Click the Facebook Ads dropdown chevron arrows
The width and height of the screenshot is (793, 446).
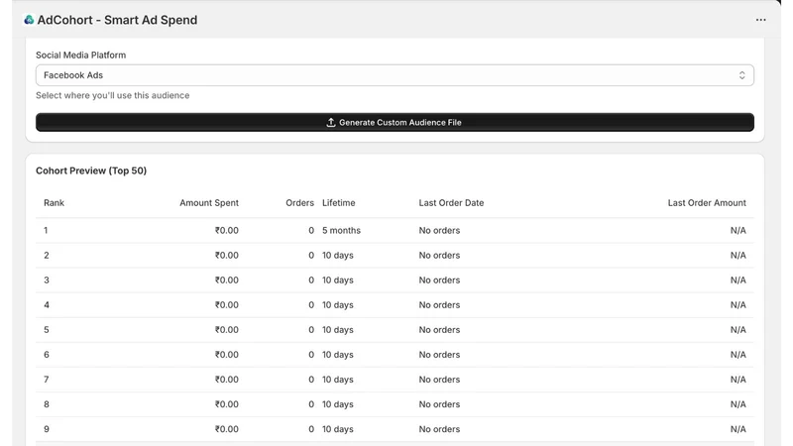741,75
